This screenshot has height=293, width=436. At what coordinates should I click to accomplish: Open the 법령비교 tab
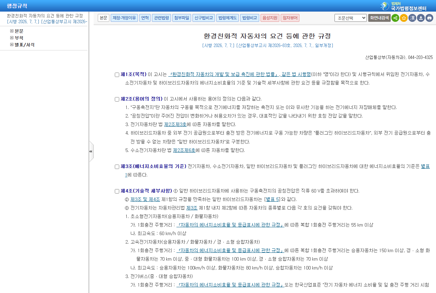coord(250,18)
